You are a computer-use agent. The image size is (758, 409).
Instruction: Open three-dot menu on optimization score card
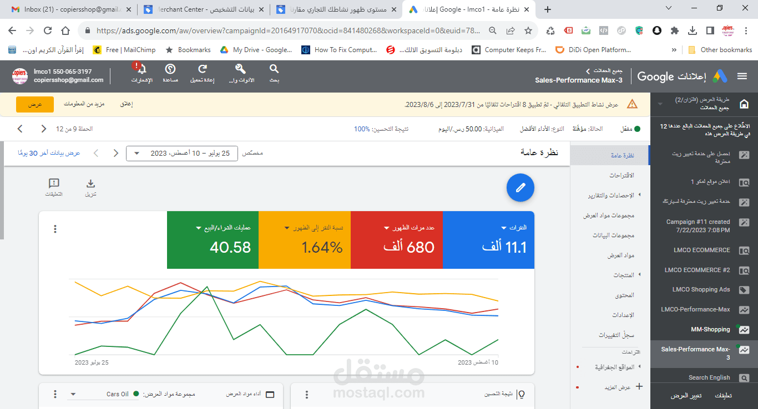[306, 394]
